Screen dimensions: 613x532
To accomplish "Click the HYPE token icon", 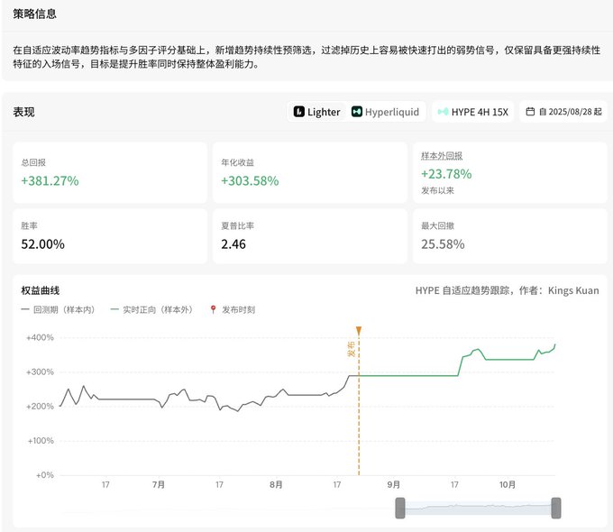I will (x=443, y=112).
